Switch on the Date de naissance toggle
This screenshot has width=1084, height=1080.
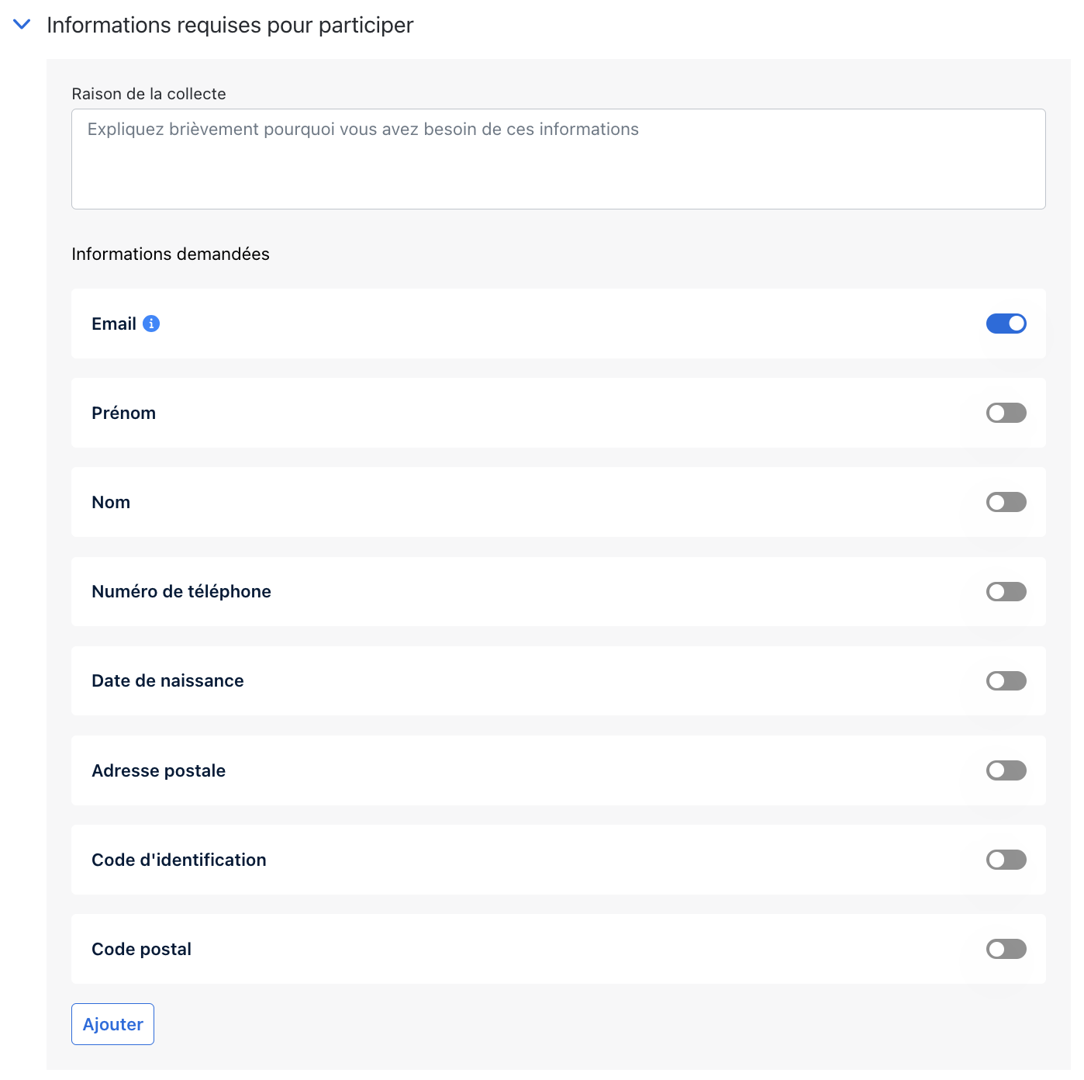pyautogui.click(x=1006, y=680)
